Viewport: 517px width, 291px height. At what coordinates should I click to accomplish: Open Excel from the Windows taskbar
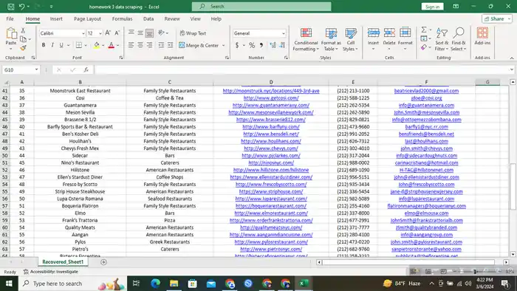[x=304, y=284]
